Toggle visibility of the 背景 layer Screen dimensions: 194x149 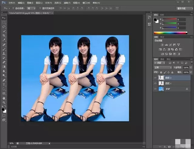155,88
